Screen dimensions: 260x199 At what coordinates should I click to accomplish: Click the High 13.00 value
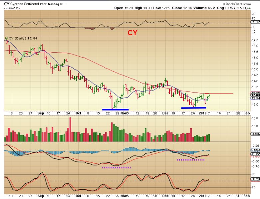143,8
